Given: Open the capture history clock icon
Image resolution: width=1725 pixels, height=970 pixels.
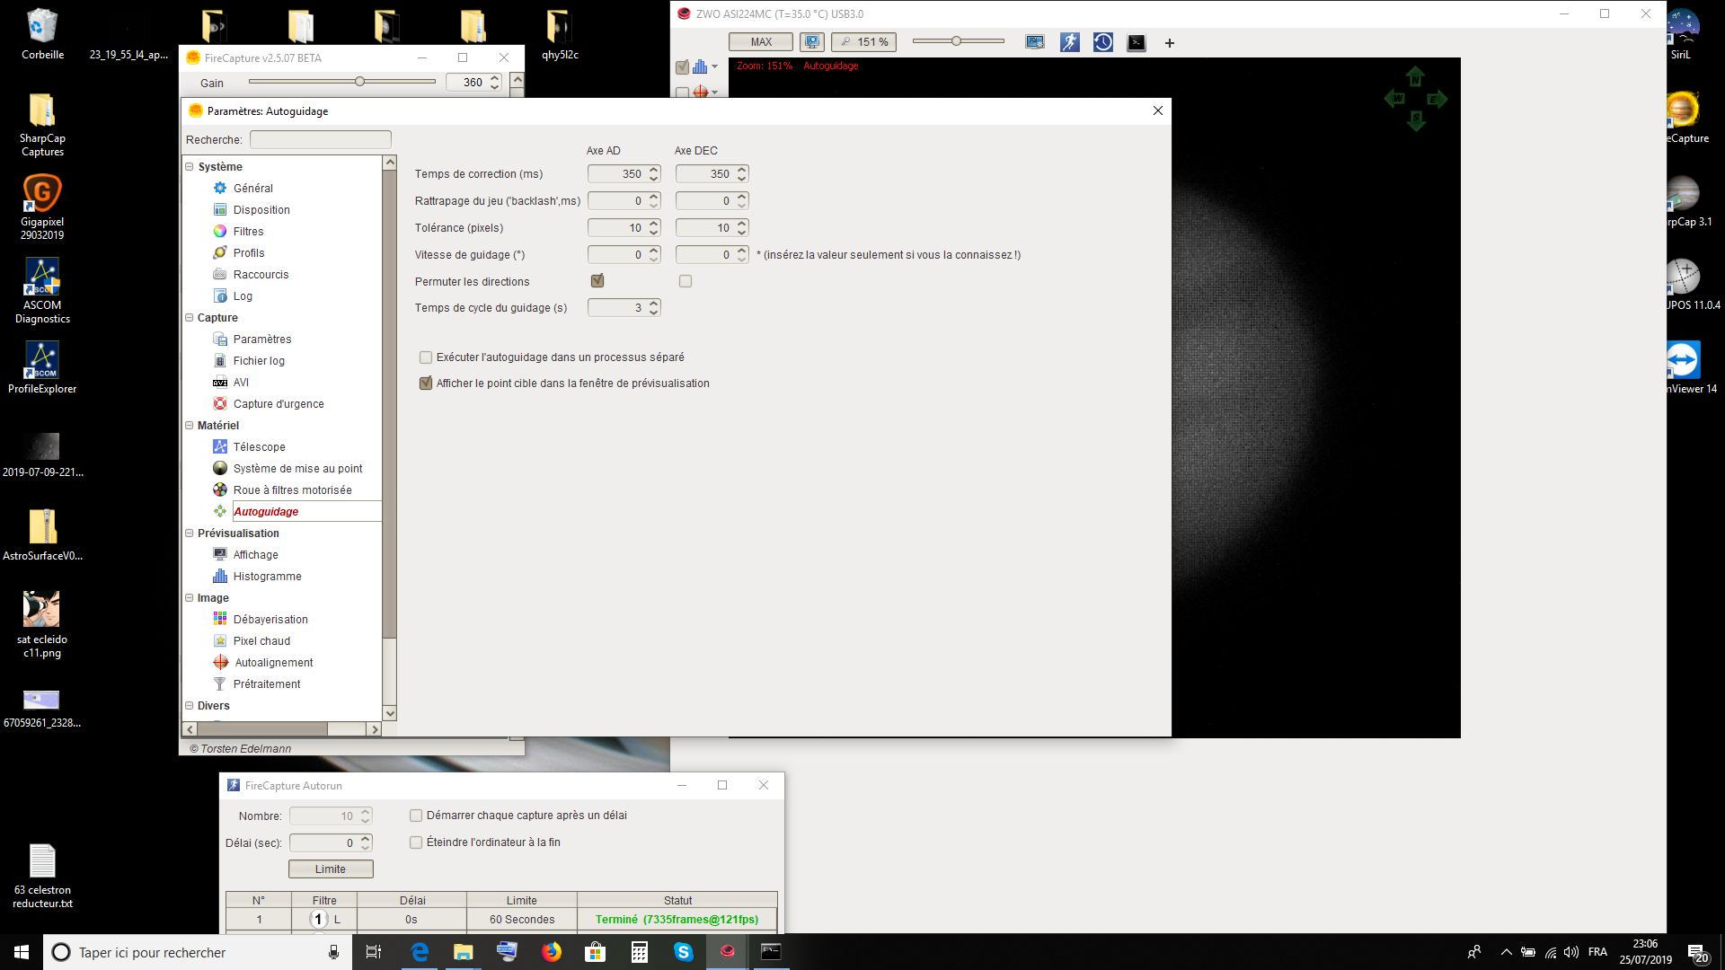Looking at the screenshot, I should [x=1103, y=42].
